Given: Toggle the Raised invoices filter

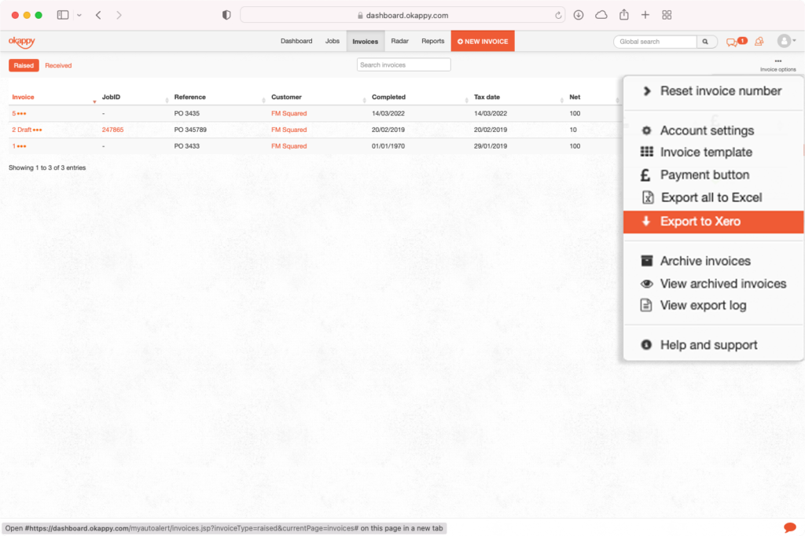Looking at the screenshot, I should (x=24, y=65).
